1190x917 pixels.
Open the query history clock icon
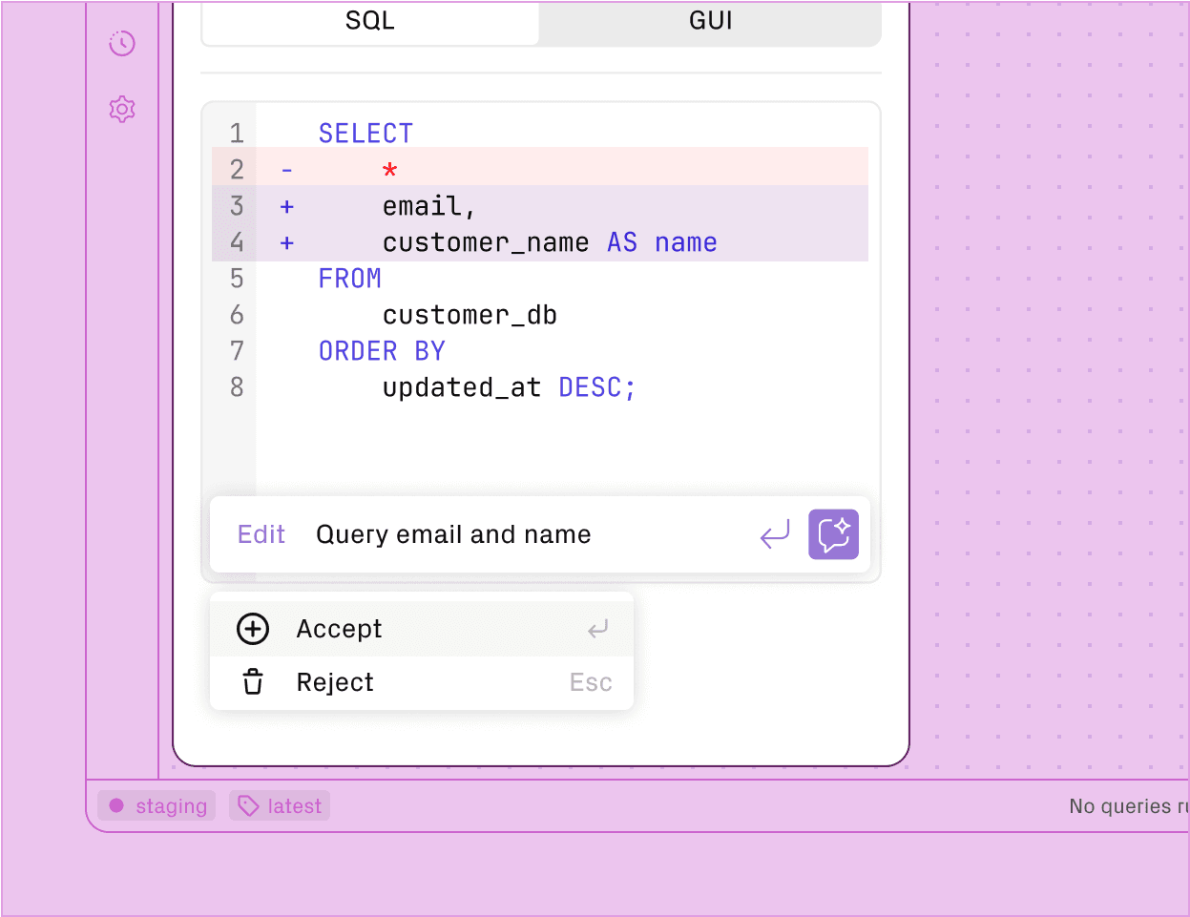[121, 43]
